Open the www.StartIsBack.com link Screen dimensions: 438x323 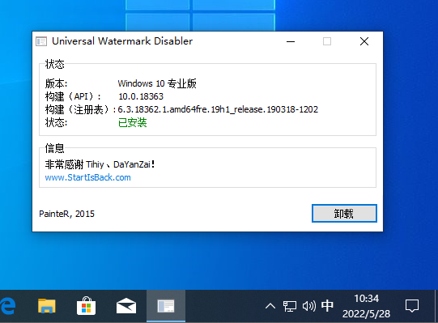click(87, 177)
